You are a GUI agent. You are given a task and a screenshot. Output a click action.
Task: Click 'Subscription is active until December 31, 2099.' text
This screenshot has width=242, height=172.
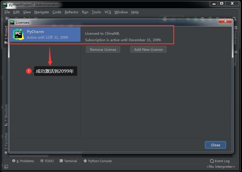coord(123,40)
